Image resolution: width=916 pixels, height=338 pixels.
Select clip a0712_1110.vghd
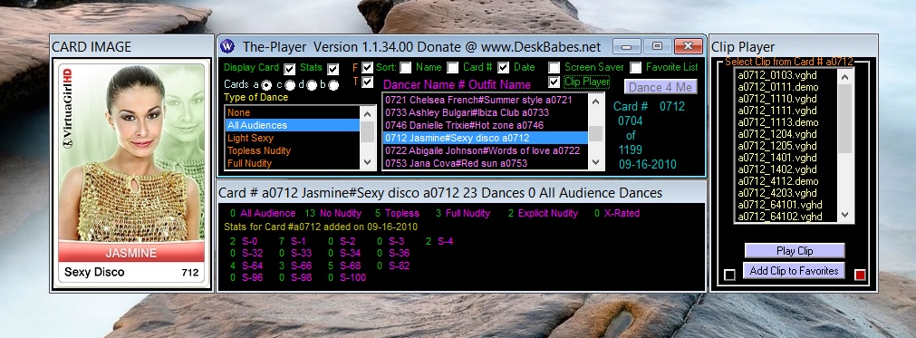click(786, 99)
